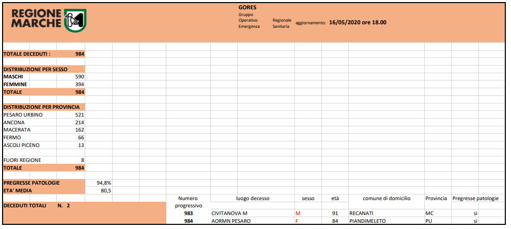Click the age 91 cell
This screenshot has height=229, width=511.
click(336, 214)
